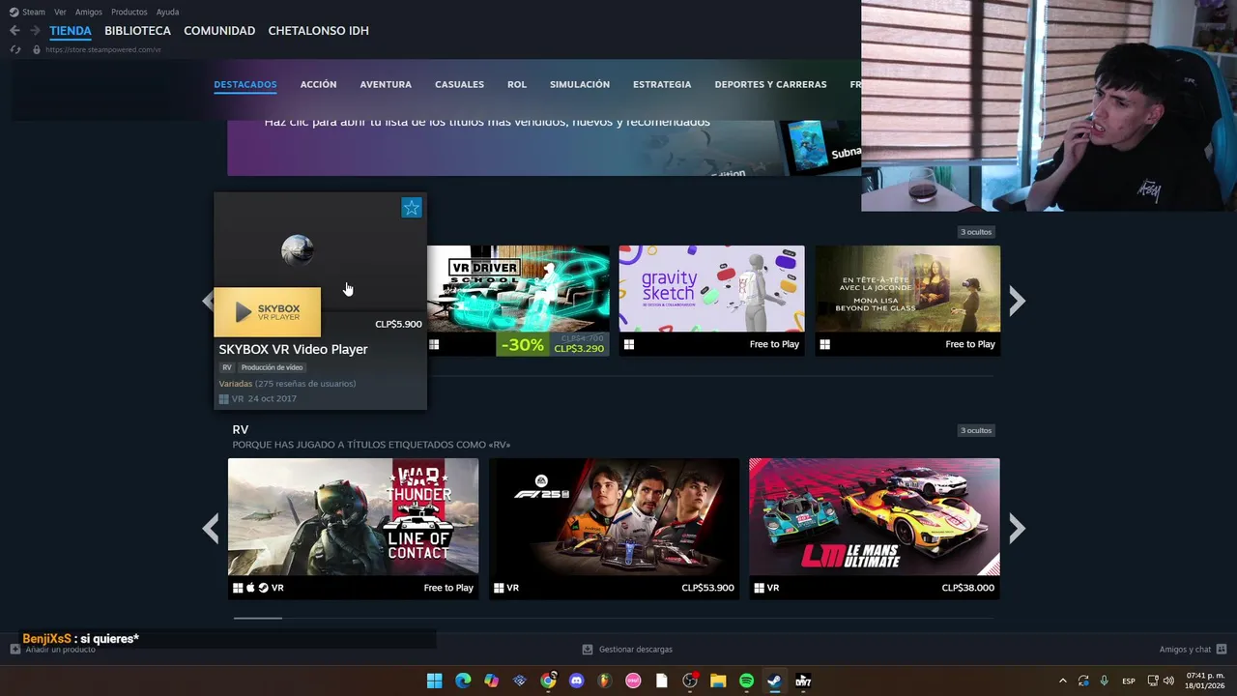The width and height of the screenshot is (1237, 696).
Task: Open File Explorer from the taskbar
Action: coord(718,681)
